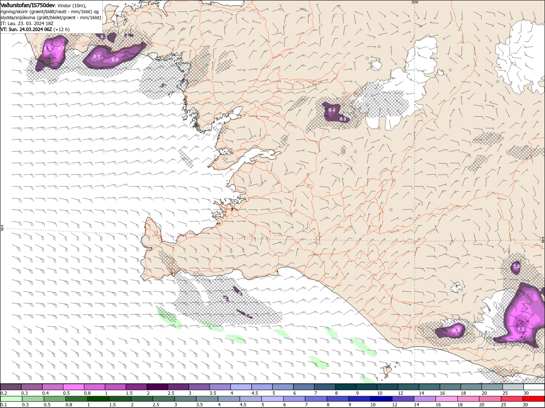Click the 'slydda/snjókoma' legend description line
This screenshot has width=545, height=408.
tap(51, 17)
